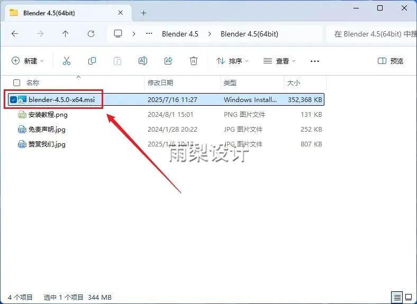
Task: Click the This PC monitor icon
Action: 118,34
